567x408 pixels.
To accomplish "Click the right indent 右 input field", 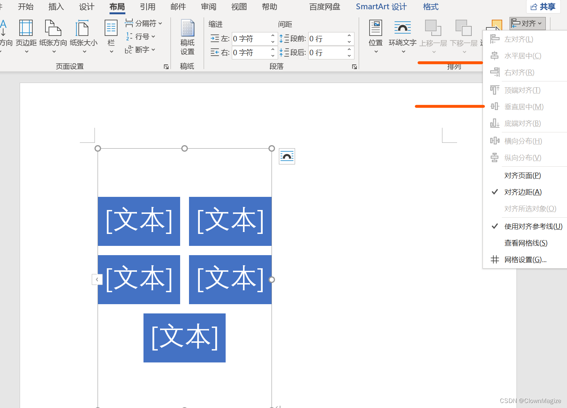I will (251, 52).
